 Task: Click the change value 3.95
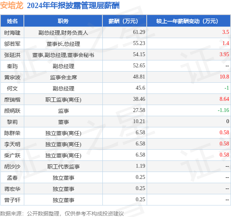coord(224,55)
